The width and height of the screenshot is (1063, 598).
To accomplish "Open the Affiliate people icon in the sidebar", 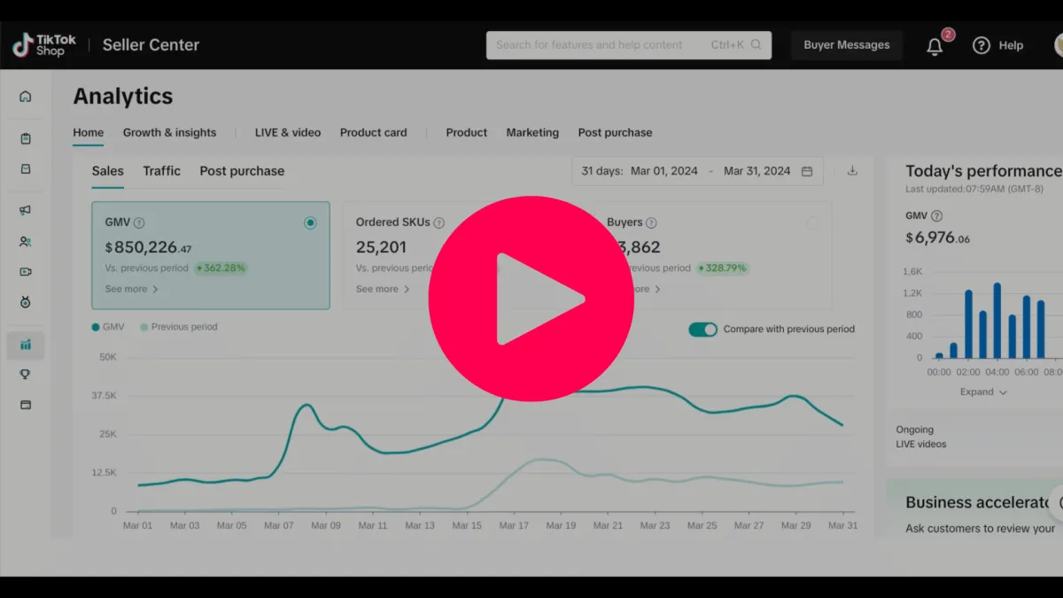I will [26, 241].
